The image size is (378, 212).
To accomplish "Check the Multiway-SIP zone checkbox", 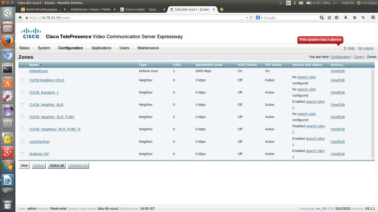I will [22, 154].
